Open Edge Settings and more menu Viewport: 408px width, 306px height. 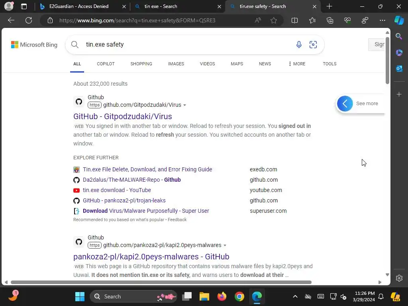tap(382, 20)
